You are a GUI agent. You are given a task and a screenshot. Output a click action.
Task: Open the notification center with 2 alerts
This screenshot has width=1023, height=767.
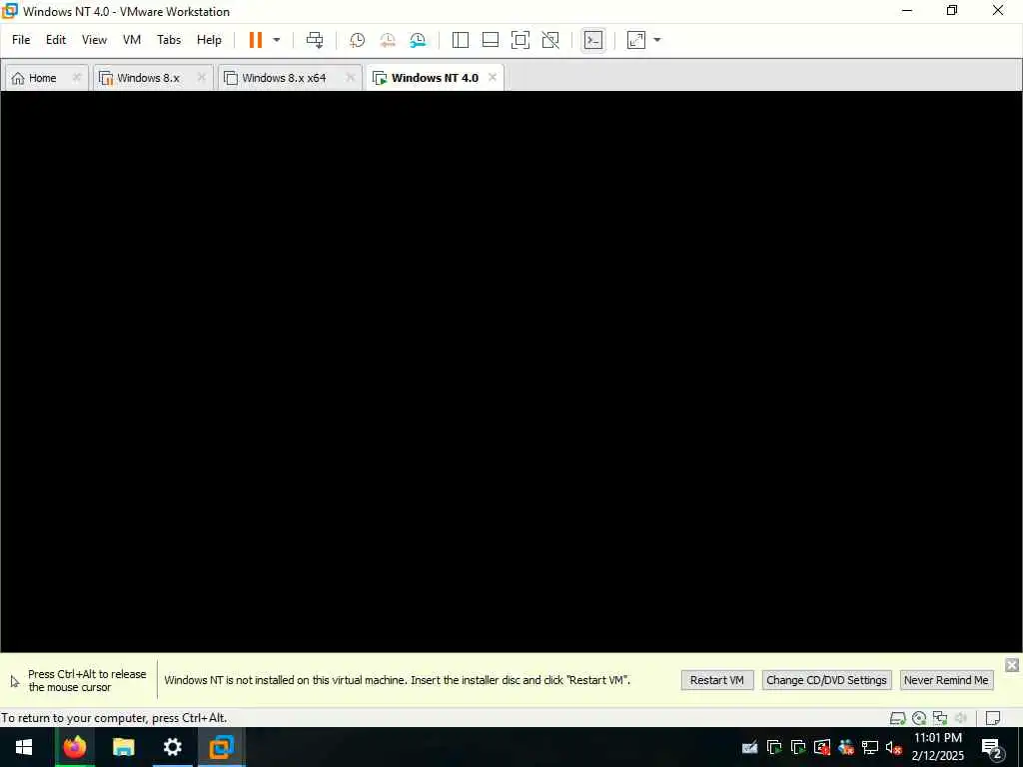tap(992, 748)
